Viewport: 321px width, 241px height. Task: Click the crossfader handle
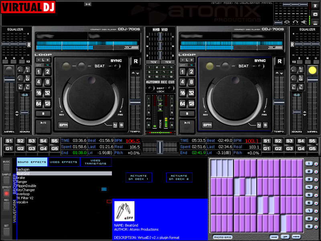pyautogui.click(x=160, y=147)
